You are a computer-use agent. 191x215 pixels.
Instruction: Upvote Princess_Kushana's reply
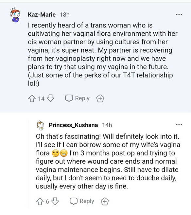[40, 202]
